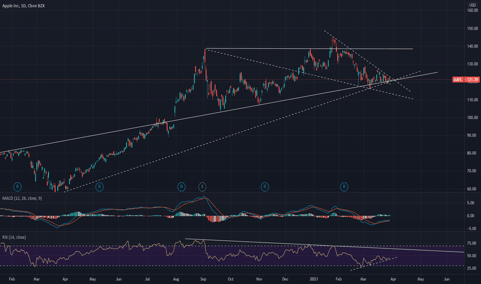This screenshot has width=481, height=284.
Task: Click the RSI 75.00 scale value
Action: [472, 243]
